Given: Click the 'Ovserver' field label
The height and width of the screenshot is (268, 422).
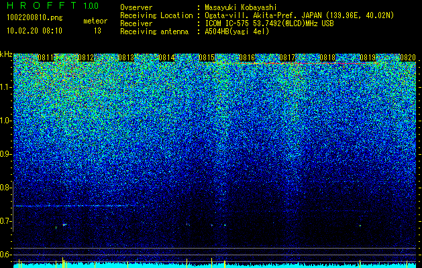Looking at the screenshot, I should tap(136, 7).
